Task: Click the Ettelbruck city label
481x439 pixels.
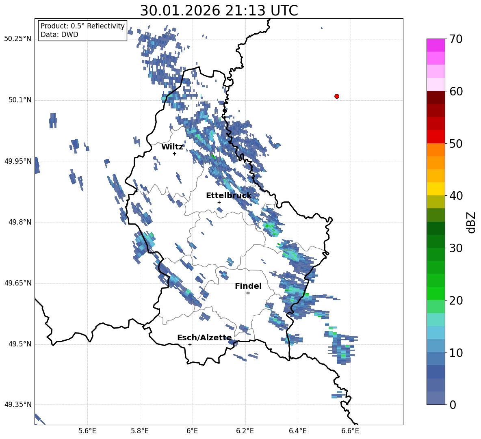Action: click(x=229, y=196)
